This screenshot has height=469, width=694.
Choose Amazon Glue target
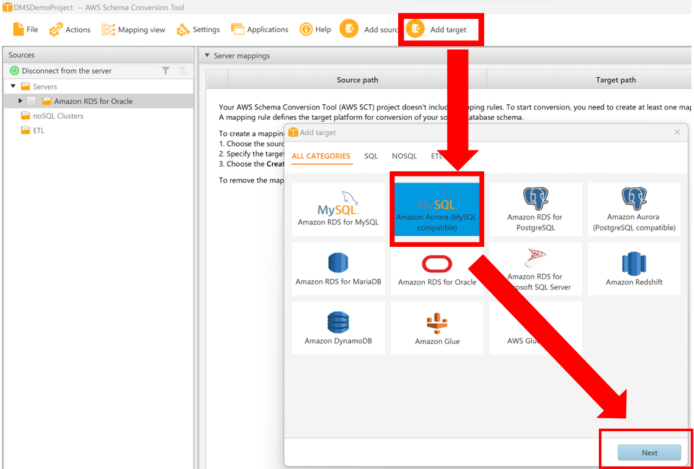pos(437,328)
